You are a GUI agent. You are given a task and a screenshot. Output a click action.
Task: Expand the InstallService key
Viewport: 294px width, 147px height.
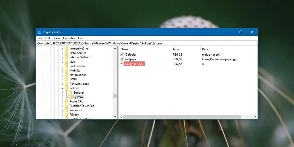tap(62, 53)
